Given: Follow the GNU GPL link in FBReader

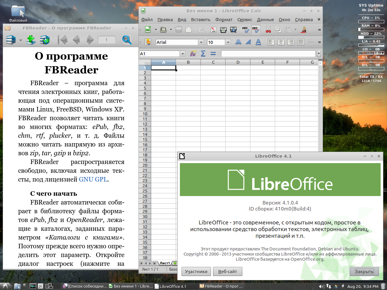Looking at the screenshot, I should [x=93, y=179].
